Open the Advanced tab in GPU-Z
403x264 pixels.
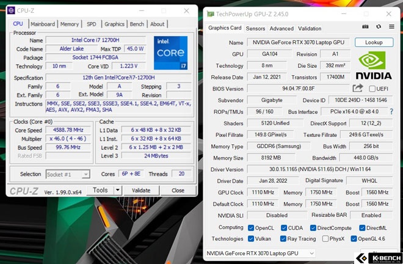point(281,29)
